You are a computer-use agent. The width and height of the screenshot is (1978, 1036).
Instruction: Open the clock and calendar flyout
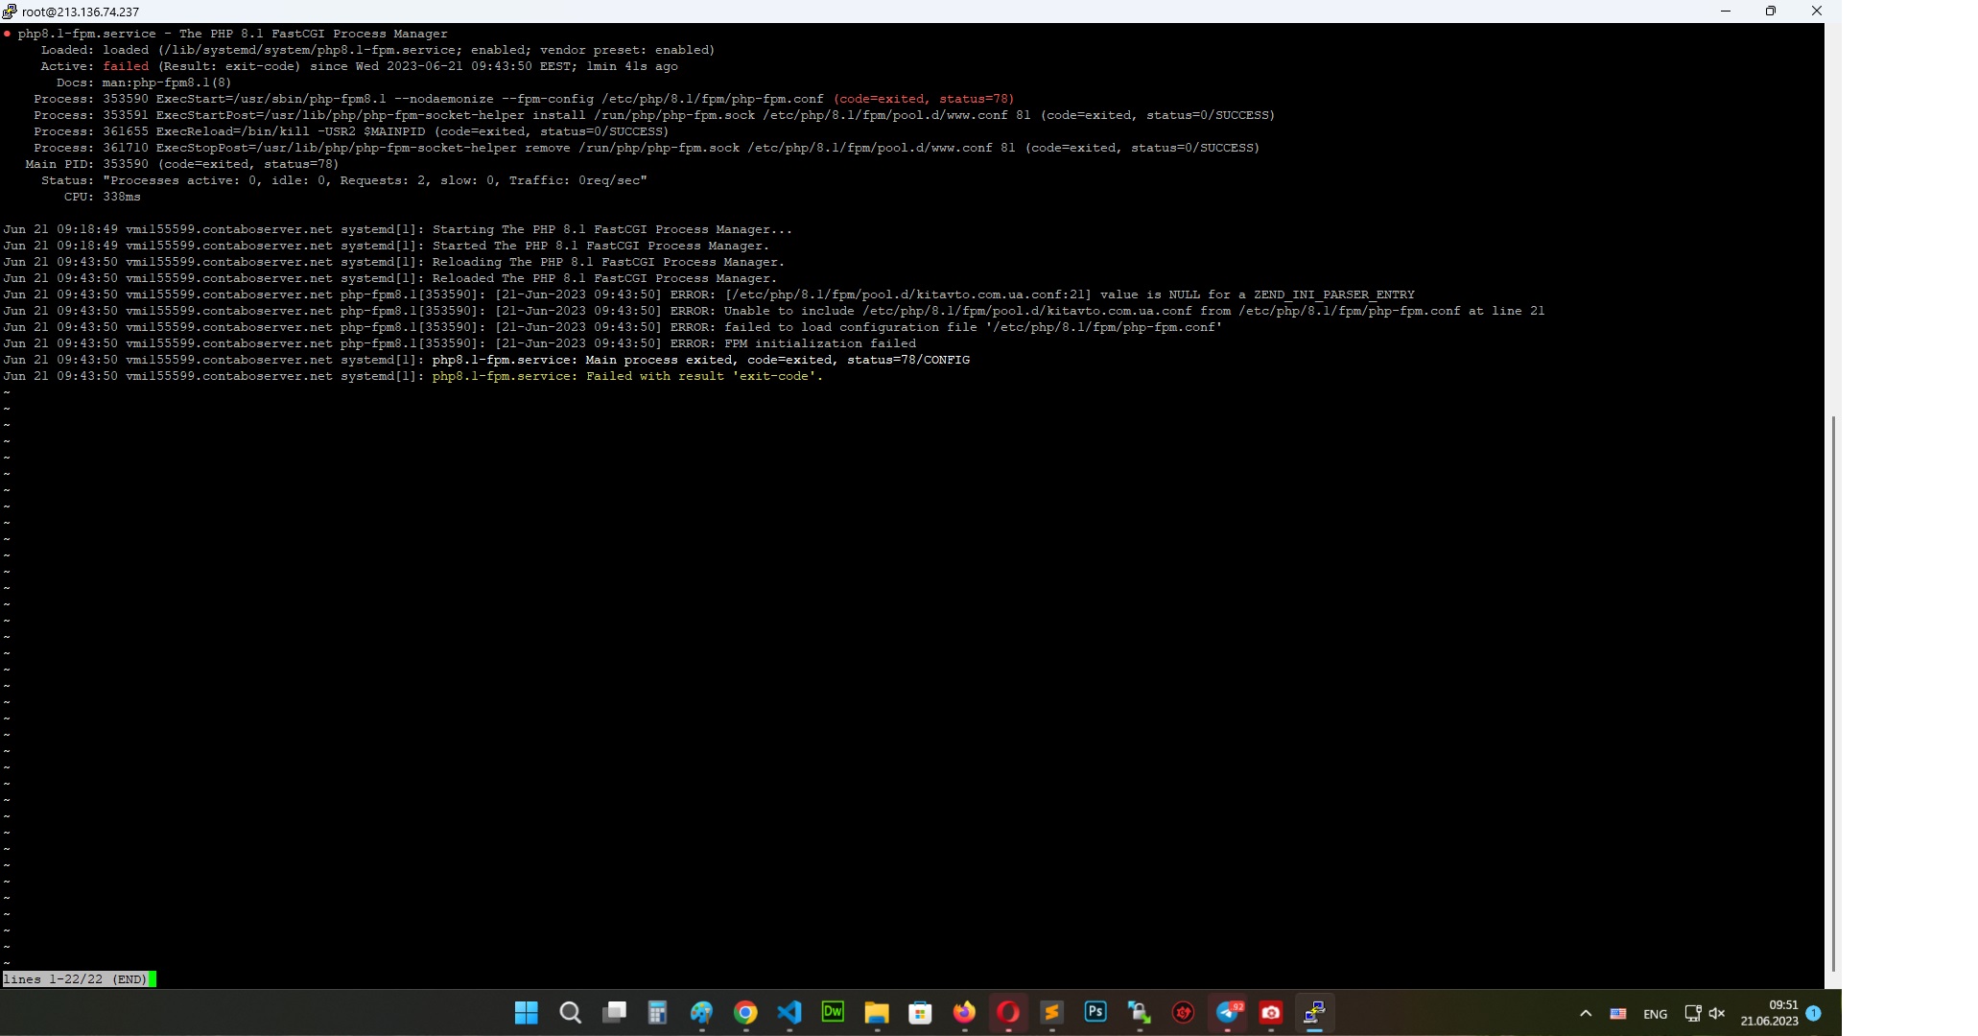pos(1770,1013)
